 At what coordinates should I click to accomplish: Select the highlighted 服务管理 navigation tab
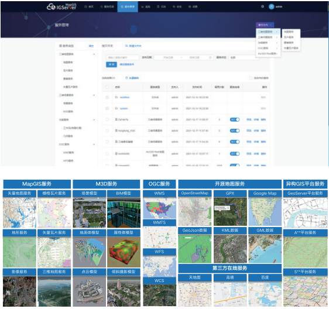click(128, 6)
